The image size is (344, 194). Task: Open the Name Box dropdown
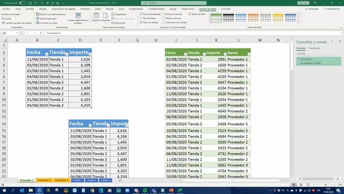pyautogui.click(x=17, y=33)
